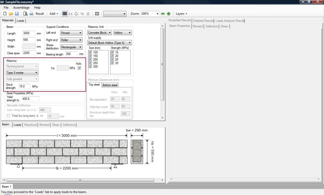
Task: Open the Layers control
Action: (x=181, y=14)
